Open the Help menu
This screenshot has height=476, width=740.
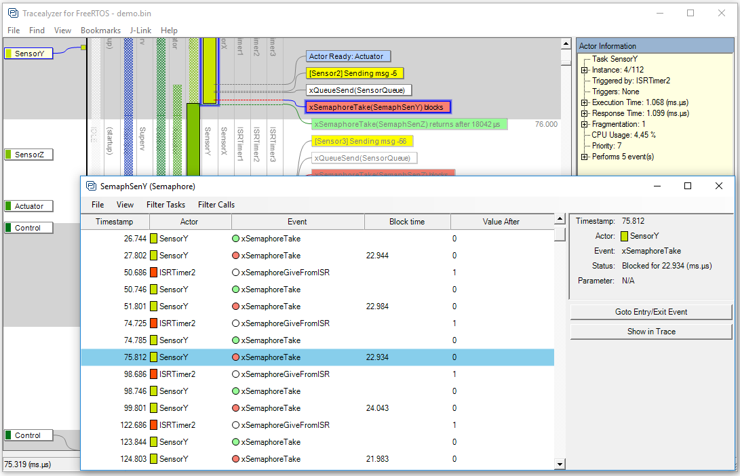(169, 31)
